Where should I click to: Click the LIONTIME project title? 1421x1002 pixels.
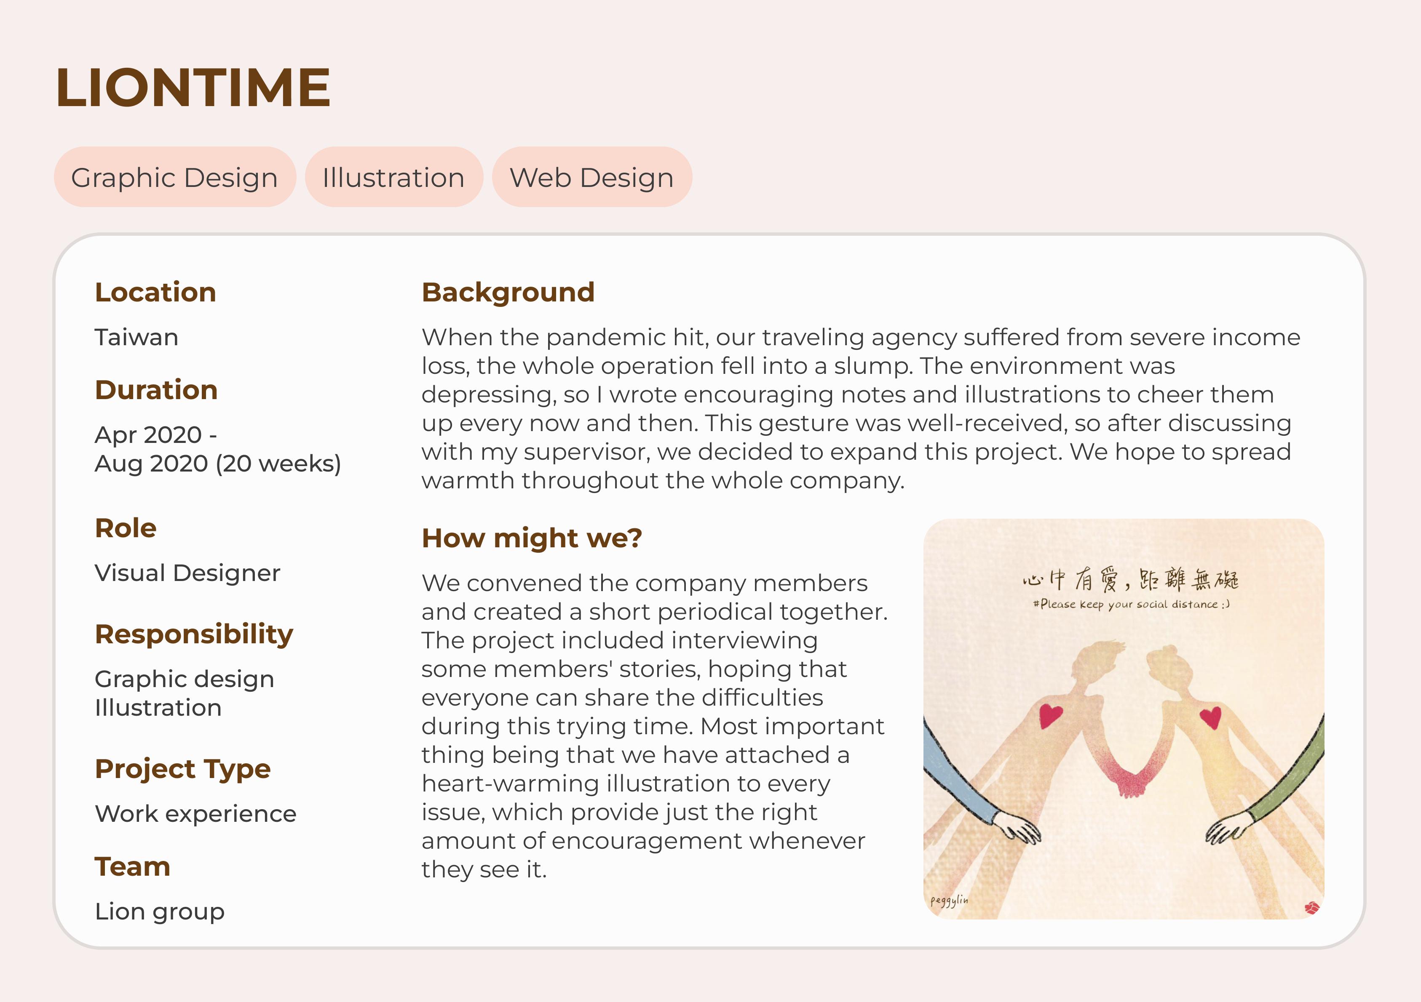click(x=193, y=88)
